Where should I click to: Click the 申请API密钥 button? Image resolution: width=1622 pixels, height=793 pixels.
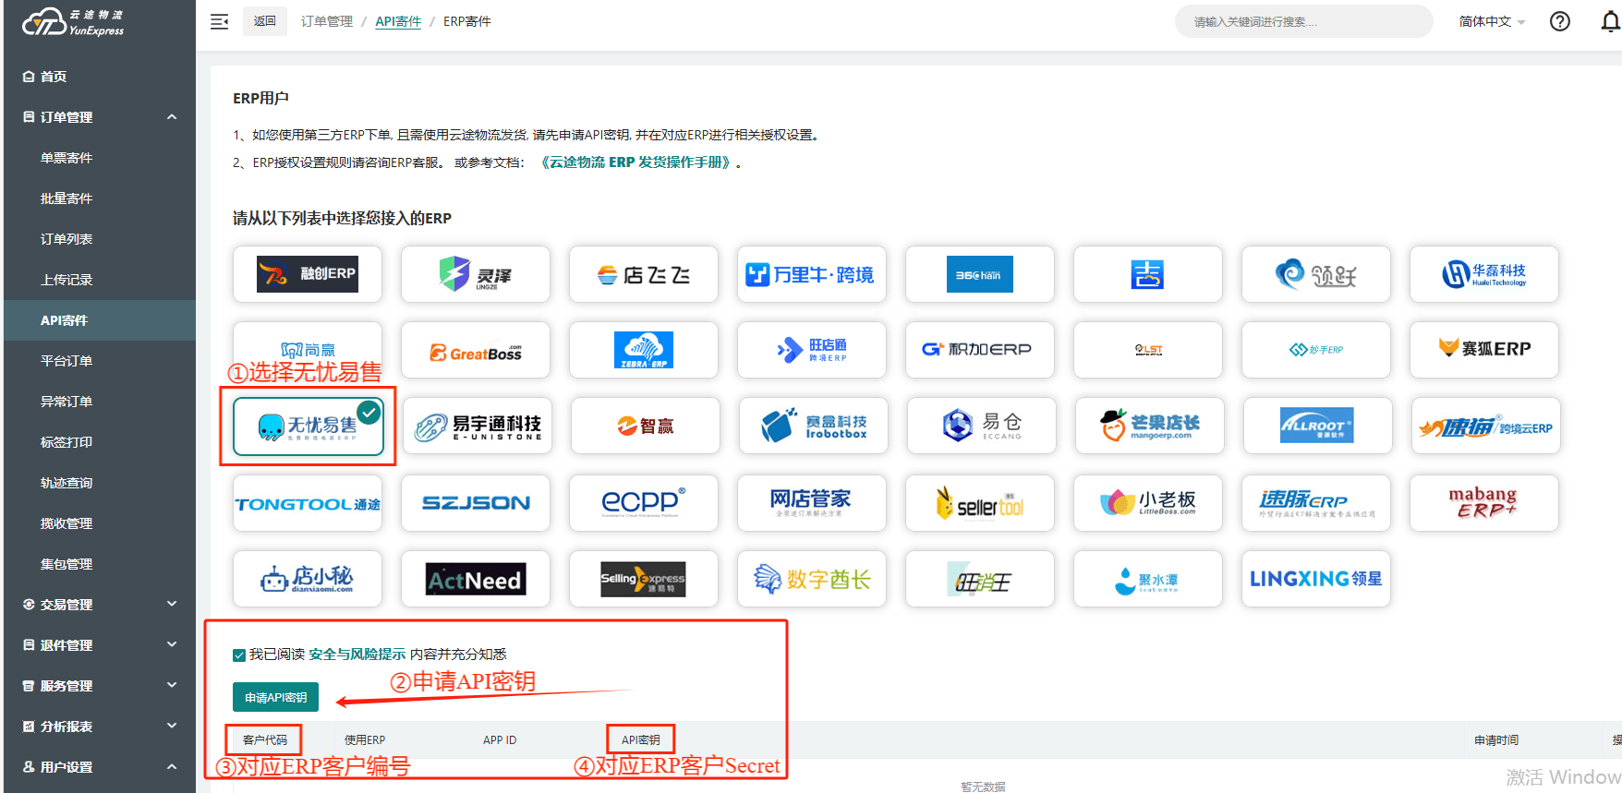coord(275,697)
